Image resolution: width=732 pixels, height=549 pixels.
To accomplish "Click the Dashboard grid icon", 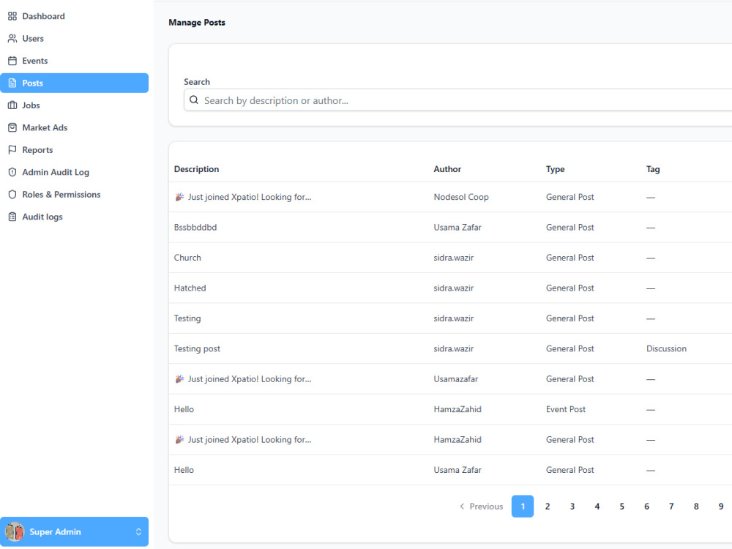I will click(x=12, y=16).
